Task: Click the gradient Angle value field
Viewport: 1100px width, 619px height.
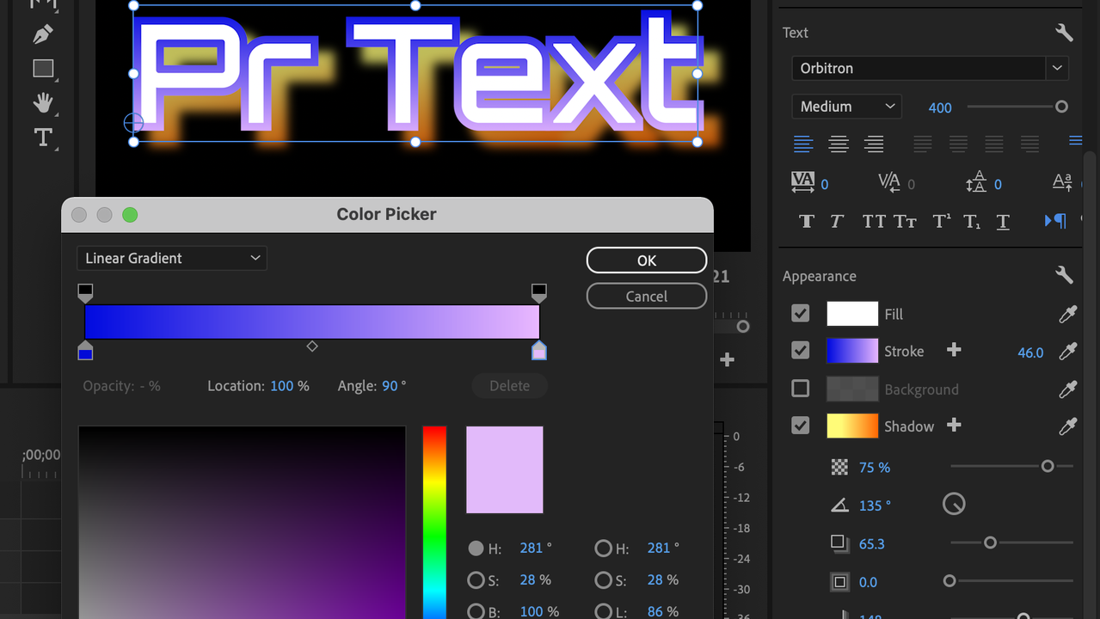Action: 390,386
